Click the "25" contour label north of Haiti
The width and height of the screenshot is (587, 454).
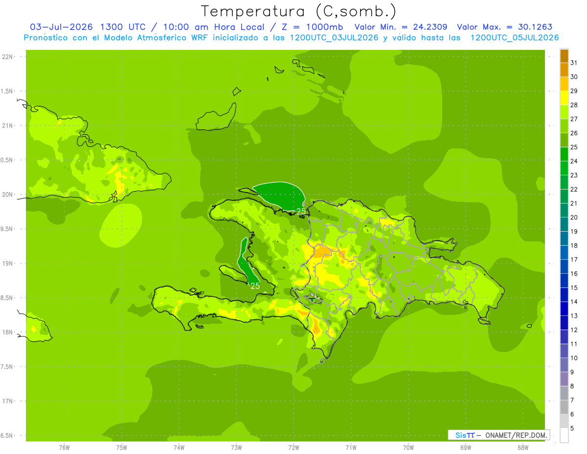(301, 211)
